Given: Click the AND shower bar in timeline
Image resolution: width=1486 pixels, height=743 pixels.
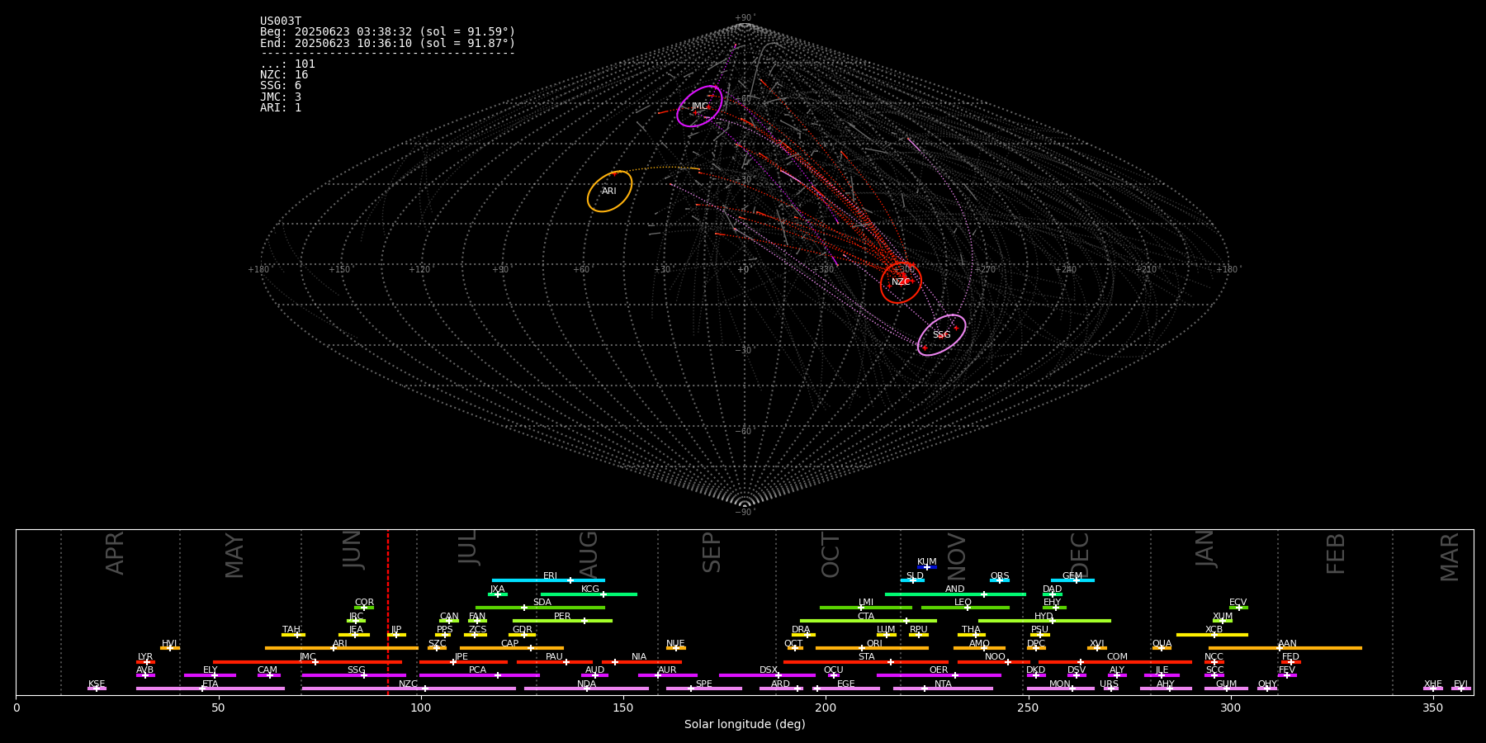Looking at the screenshot, I should (955, 594).
